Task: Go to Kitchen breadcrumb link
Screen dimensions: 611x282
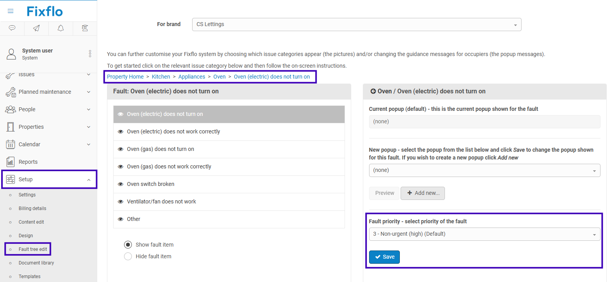Action: 161,77
